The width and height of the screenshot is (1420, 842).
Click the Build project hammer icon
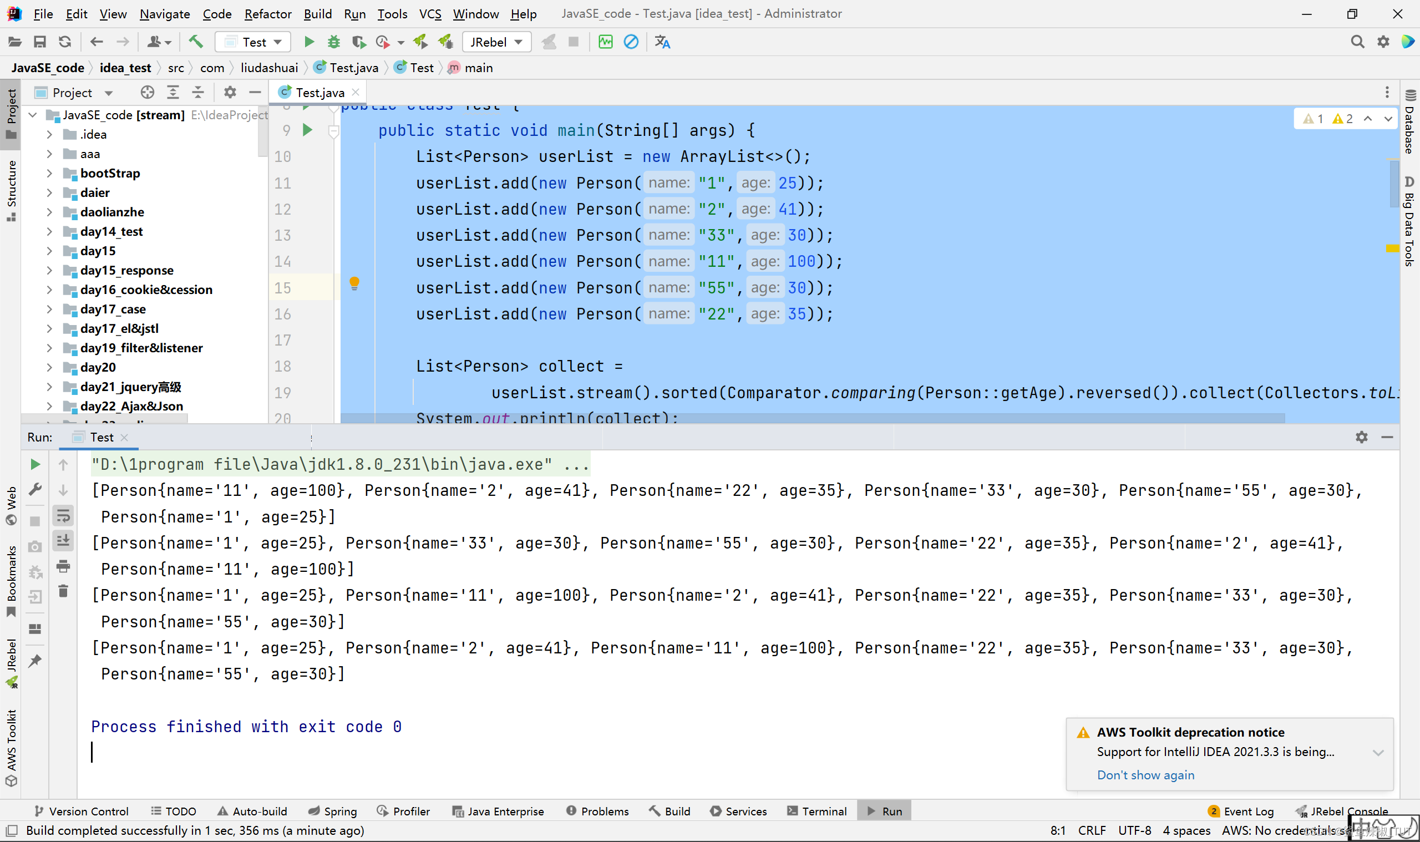196,42
